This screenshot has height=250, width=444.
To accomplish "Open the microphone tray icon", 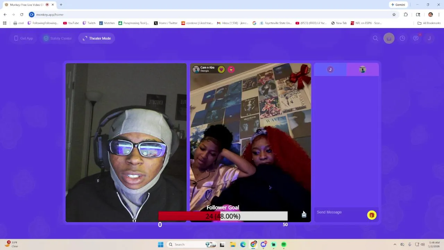I will [x=410, y=244].
